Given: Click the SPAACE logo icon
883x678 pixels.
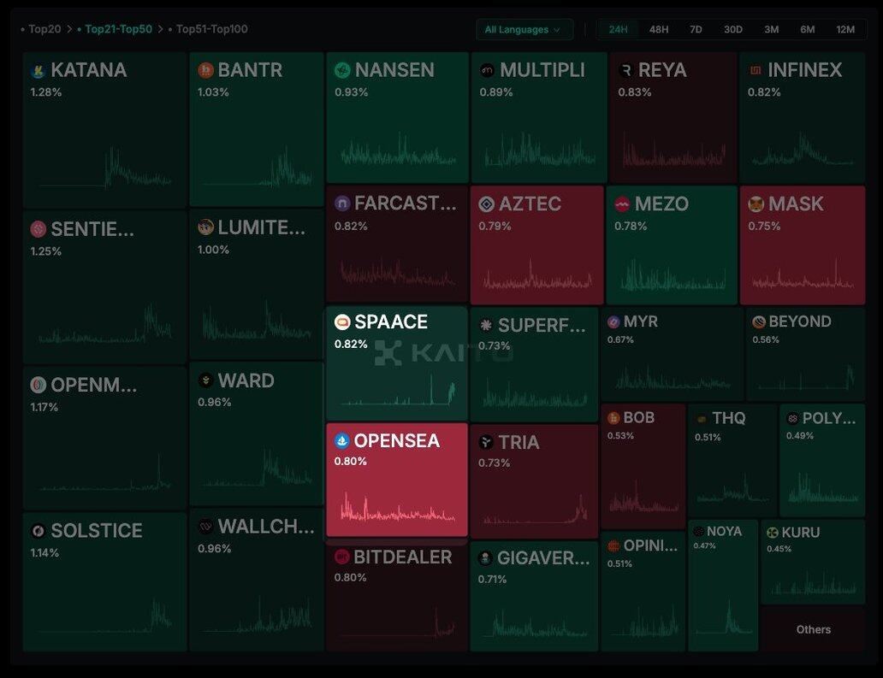Looking at the screenshot, I should point(342,322).
